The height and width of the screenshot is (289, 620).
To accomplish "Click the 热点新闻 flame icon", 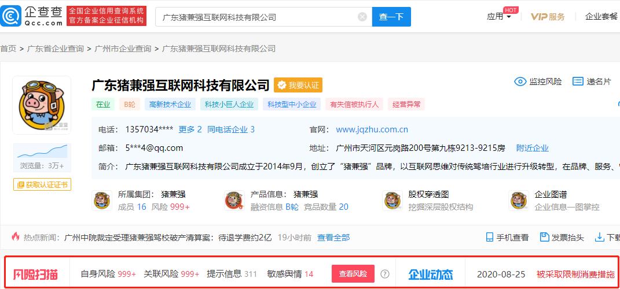I will click(x=16, y=237).
